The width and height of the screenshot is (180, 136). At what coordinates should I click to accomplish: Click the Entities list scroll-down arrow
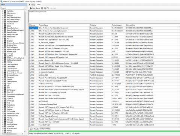[25, 132]
